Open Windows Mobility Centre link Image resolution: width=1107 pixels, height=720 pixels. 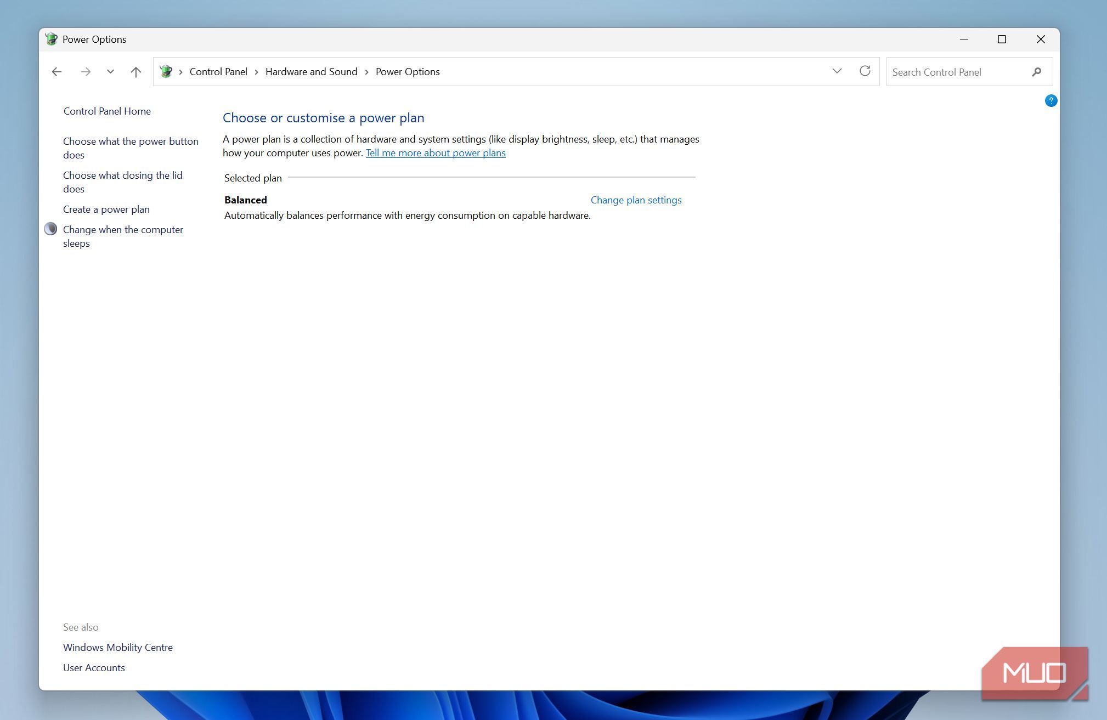tap(118, 648)
